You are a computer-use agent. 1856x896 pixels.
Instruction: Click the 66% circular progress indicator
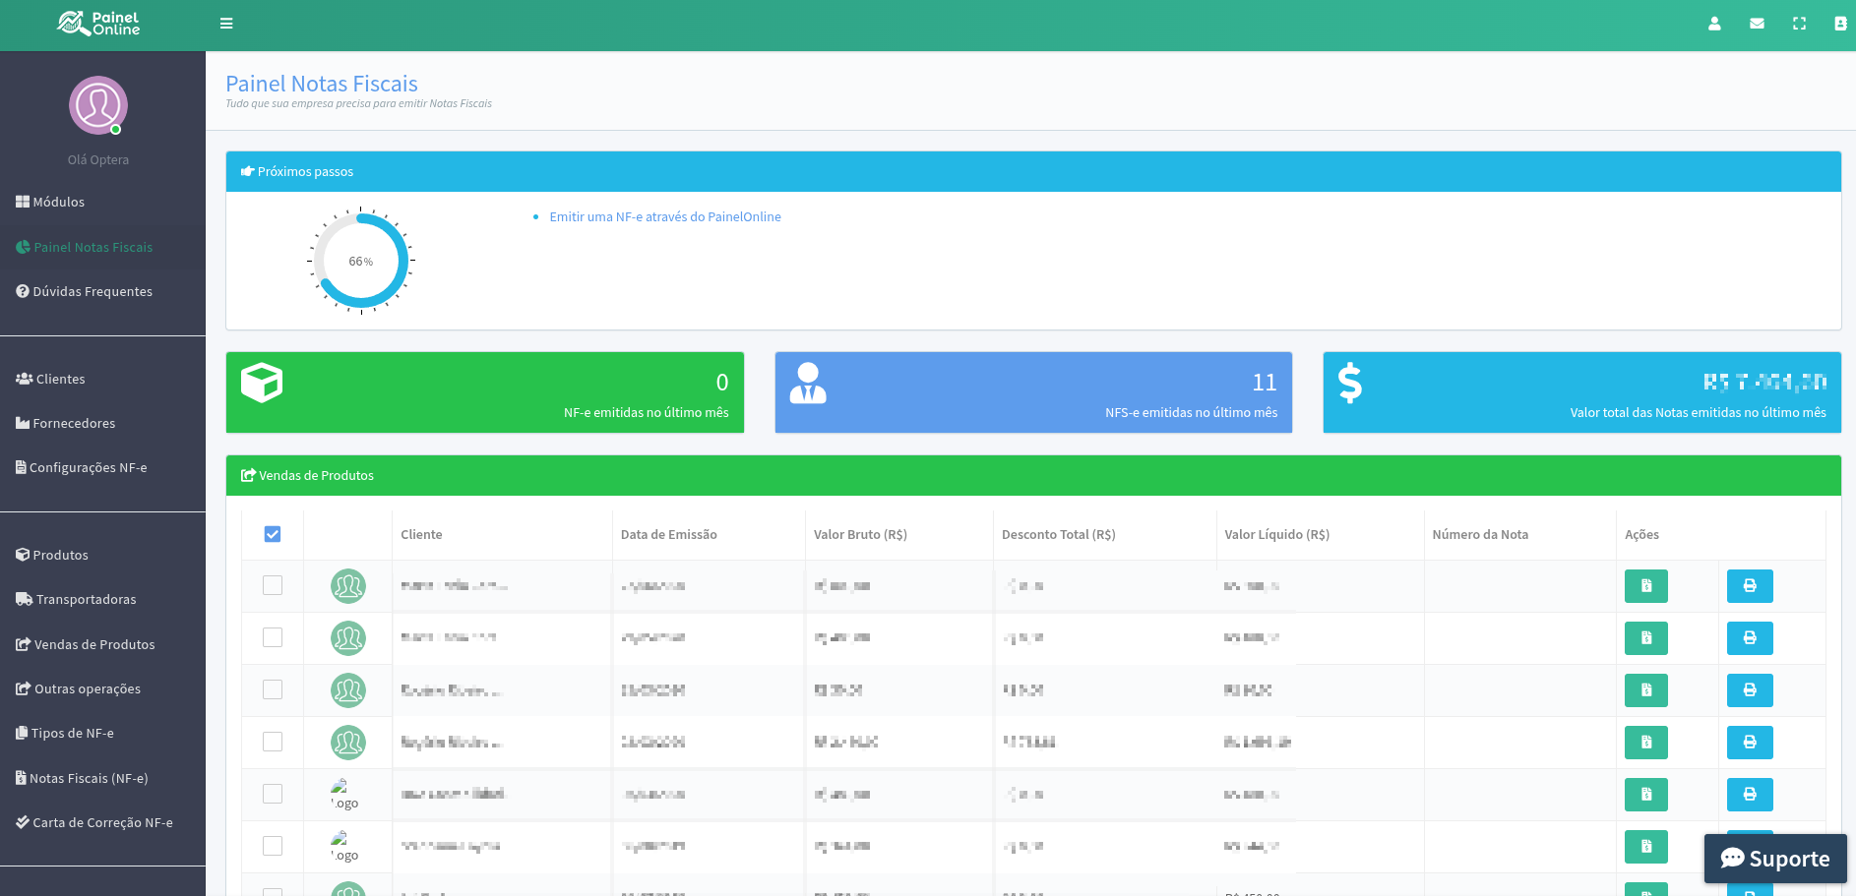pos(361,261)
